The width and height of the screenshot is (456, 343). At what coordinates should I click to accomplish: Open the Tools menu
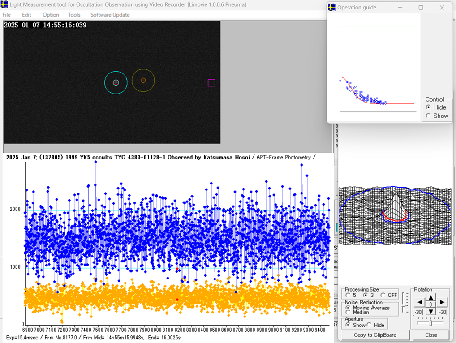(74, 15)
